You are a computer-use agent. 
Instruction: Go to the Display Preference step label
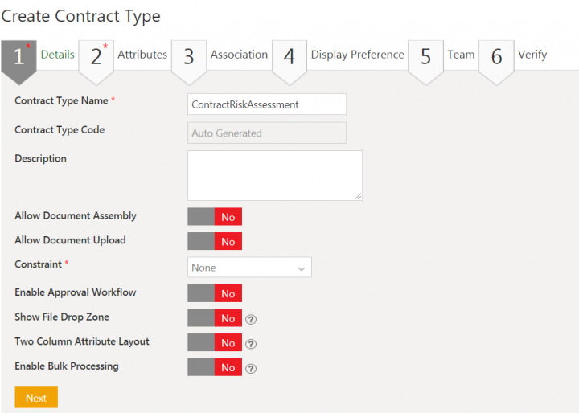(x=357, y=55)
